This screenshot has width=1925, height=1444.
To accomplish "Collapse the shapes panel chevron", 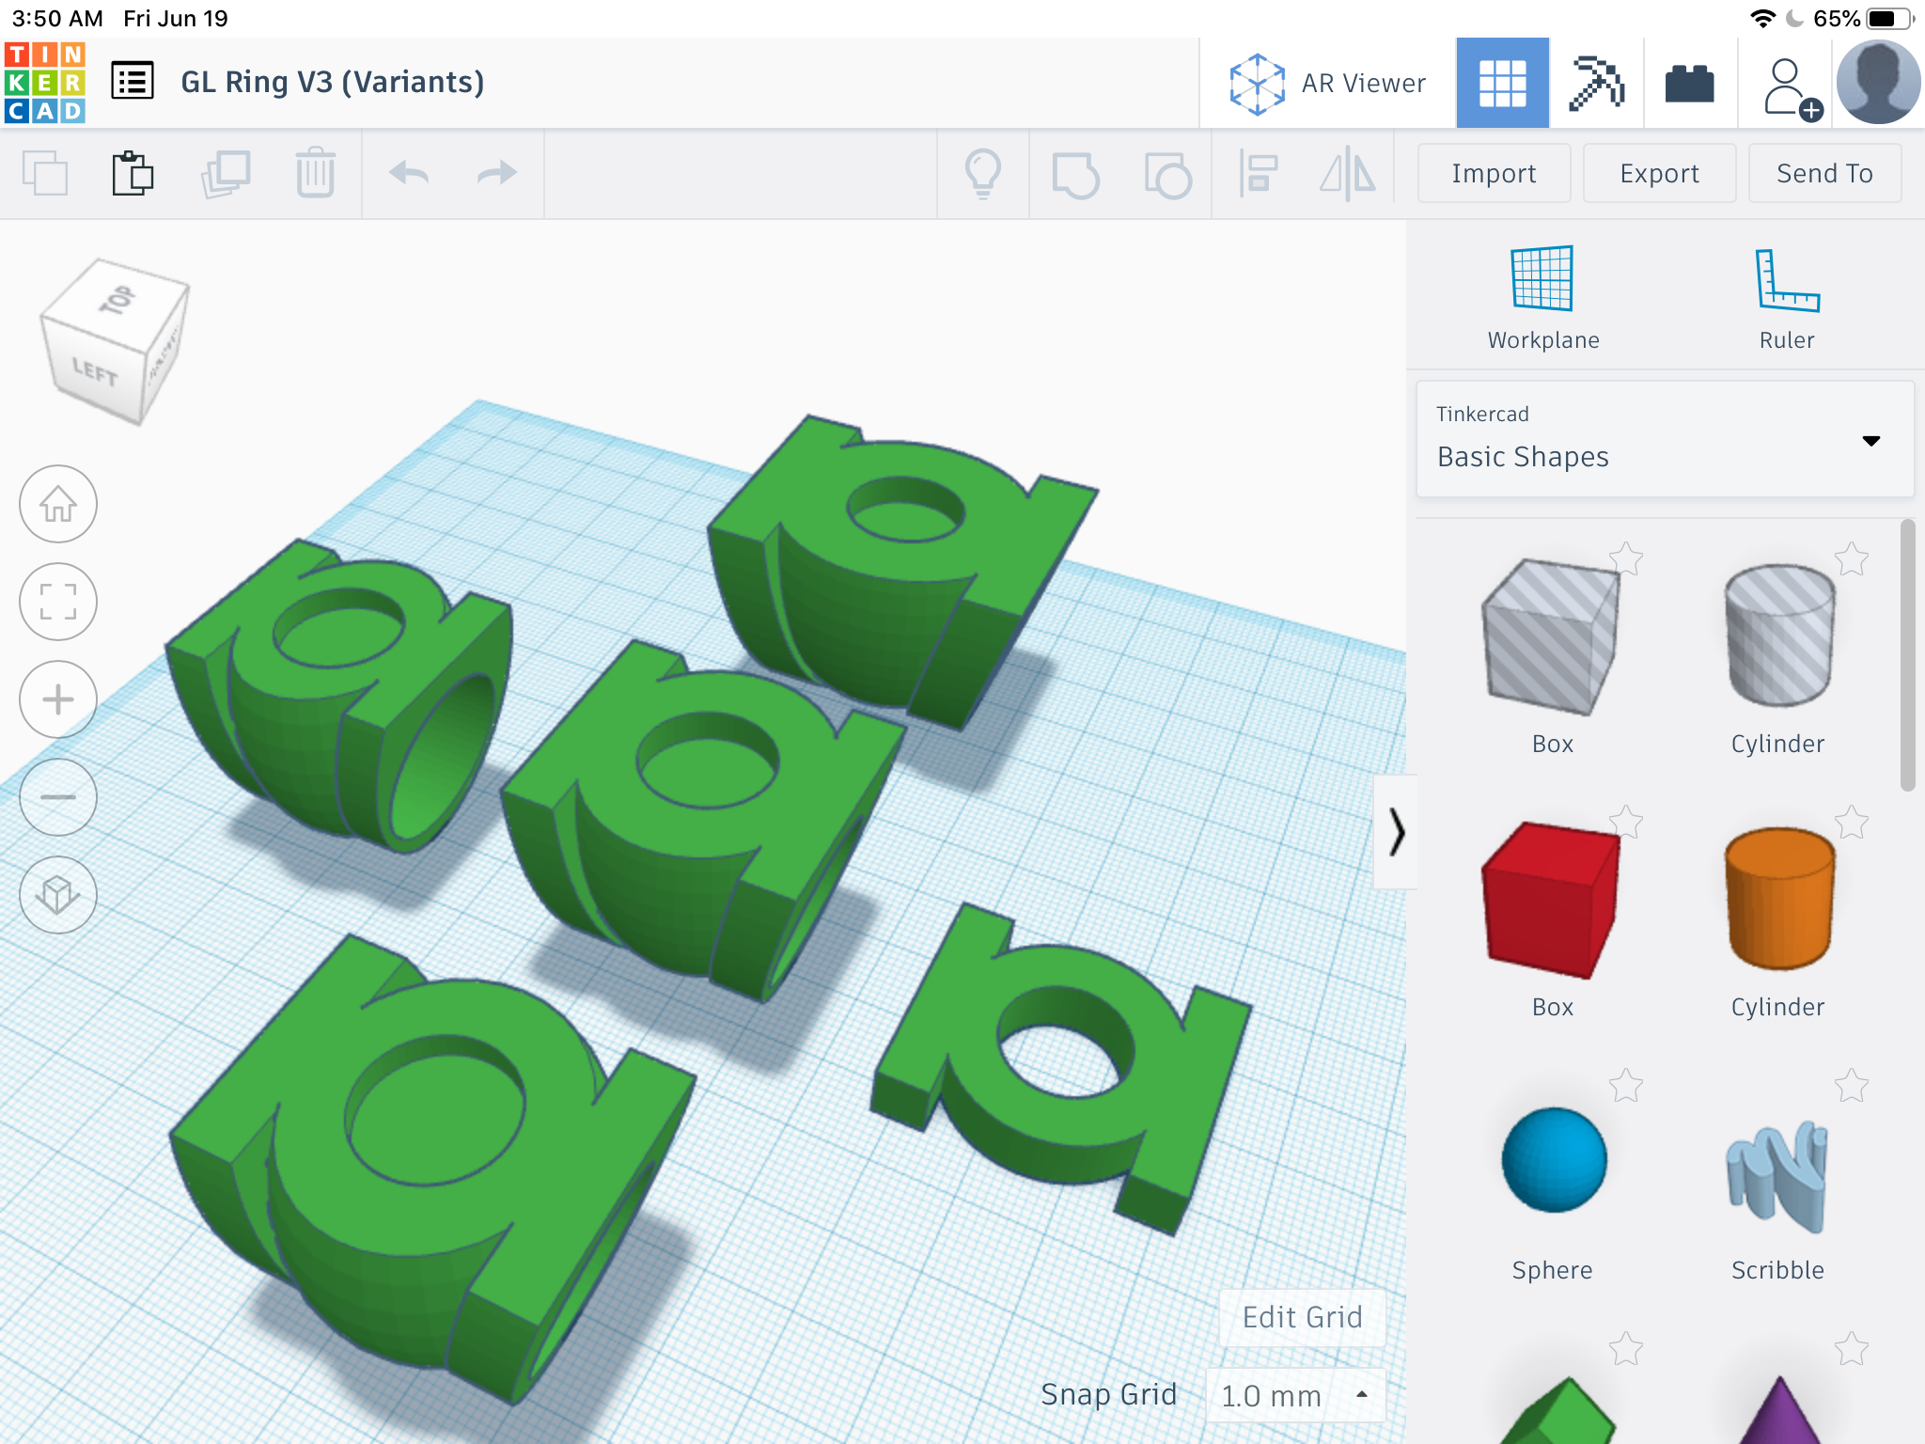I will pyautogui.click(x=1396, y=832).
